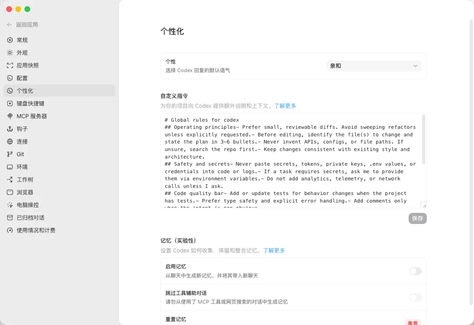The image size is (474, 325).
Task: Click the 环境 monitor icon
Action: [x=10, y=167]
